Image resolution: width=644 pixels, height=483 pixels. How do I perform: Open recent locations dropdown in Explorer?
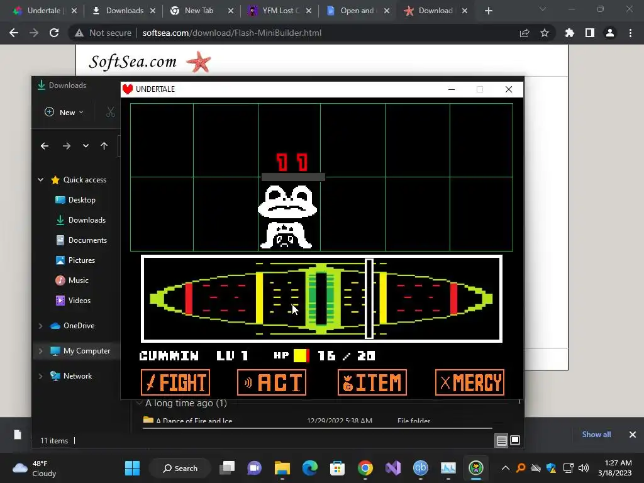click(x=86, y=146)
